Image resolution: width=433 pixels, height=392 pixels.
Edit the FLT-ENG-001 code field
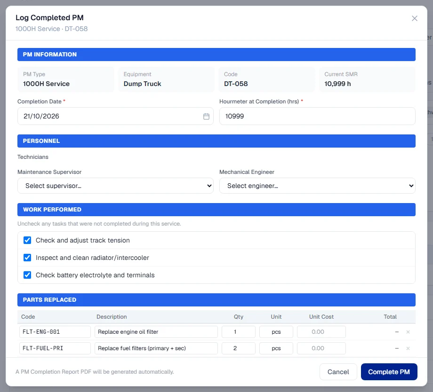[x=55, y=332]
